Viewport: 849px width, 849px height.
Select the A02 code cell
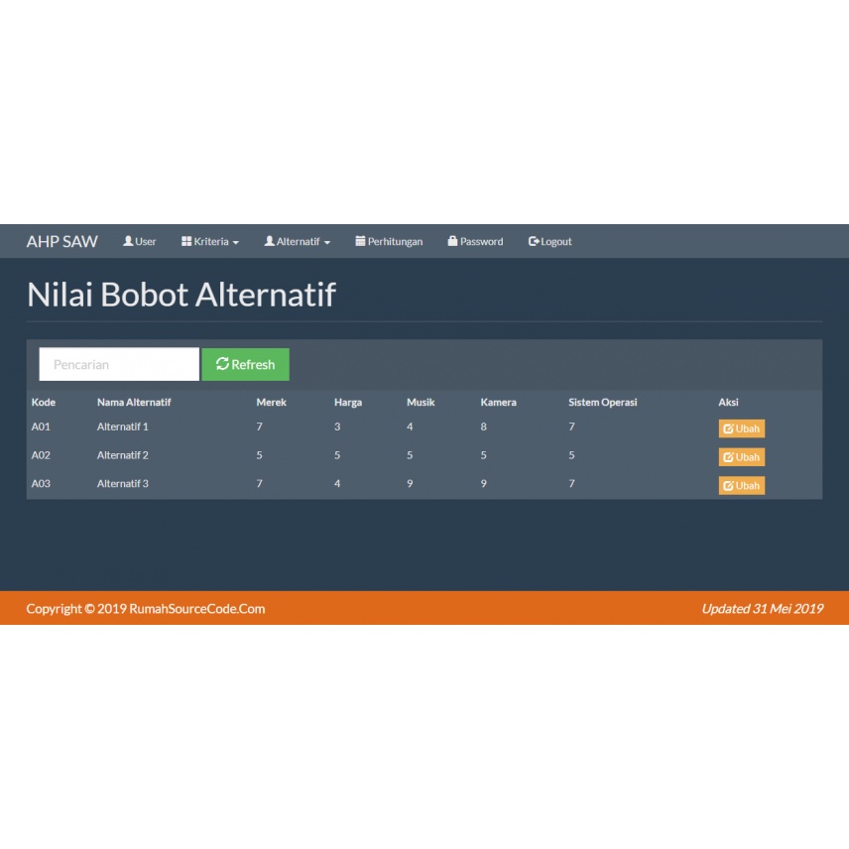pos(41,455)
